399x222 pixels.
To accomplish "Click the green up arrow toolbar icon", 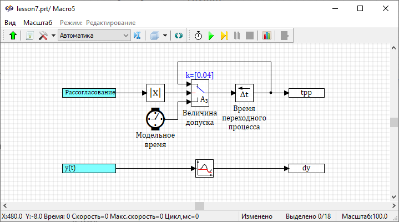I will pyautogui.click(x=13, y=36).
